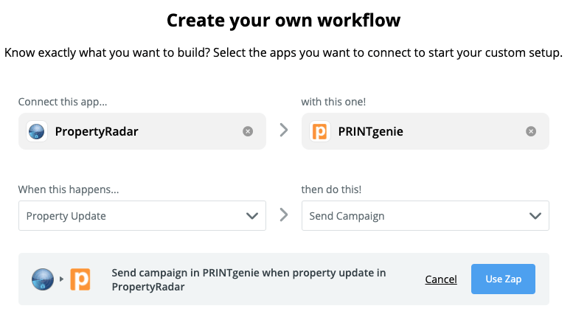Click the Use Zap button
Image resolution: width=573 pixels, height=317 pixels.
(503, 279)
